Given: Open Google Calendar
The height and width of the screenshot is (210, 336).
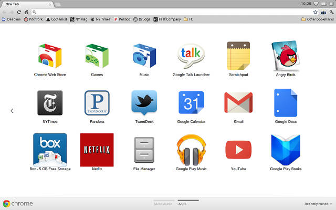Looking at the screenshot, I should click(x=191, y=102).
